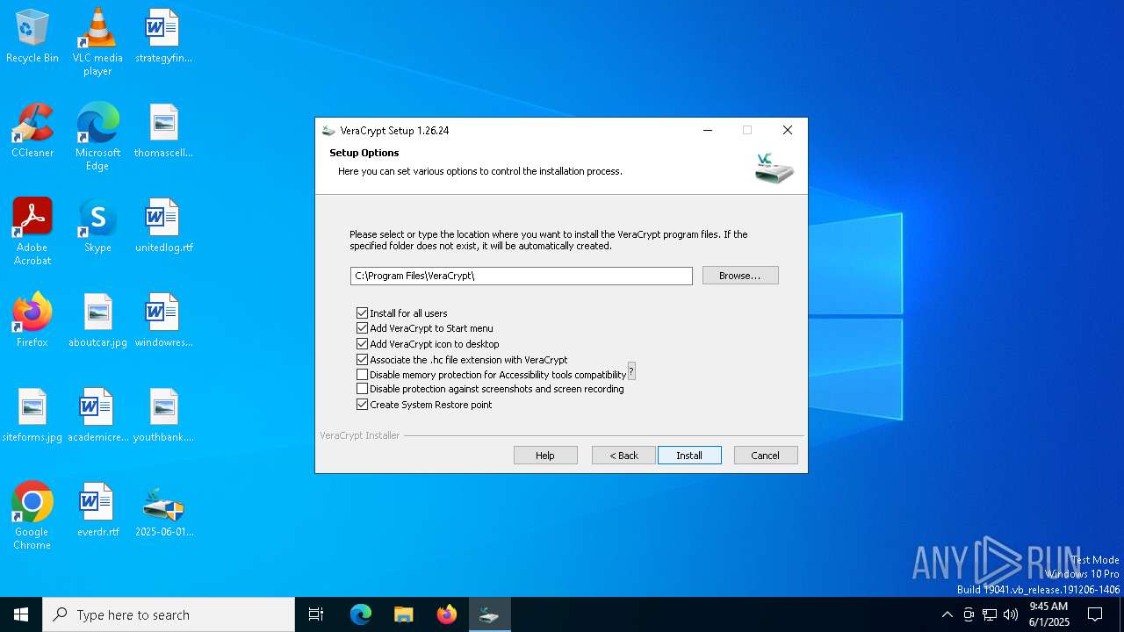
Task: Uncheck Associate the .hc file extension
Action: tap(362, 360)
